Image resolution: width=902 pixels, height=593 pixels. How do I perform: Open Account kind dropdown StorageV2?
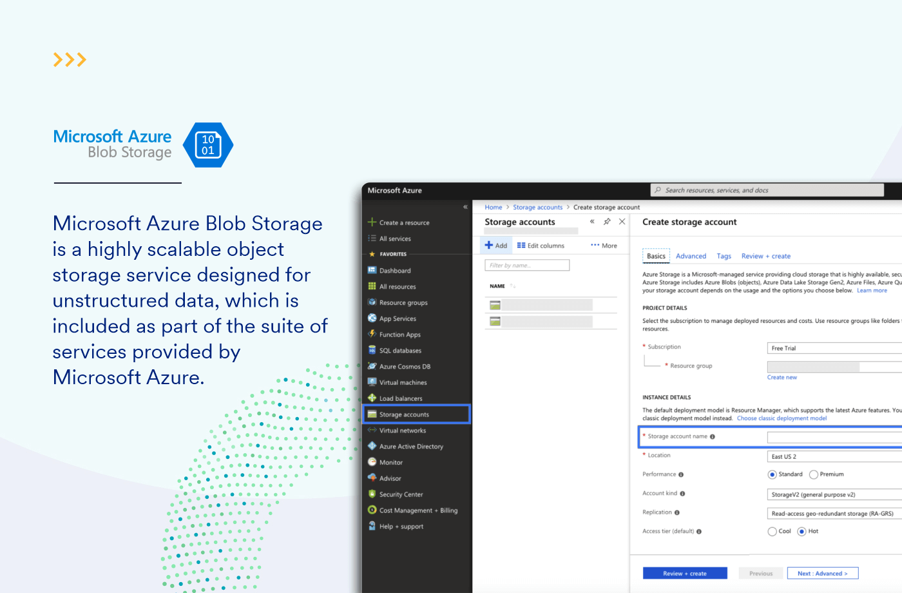pos(834,494)
